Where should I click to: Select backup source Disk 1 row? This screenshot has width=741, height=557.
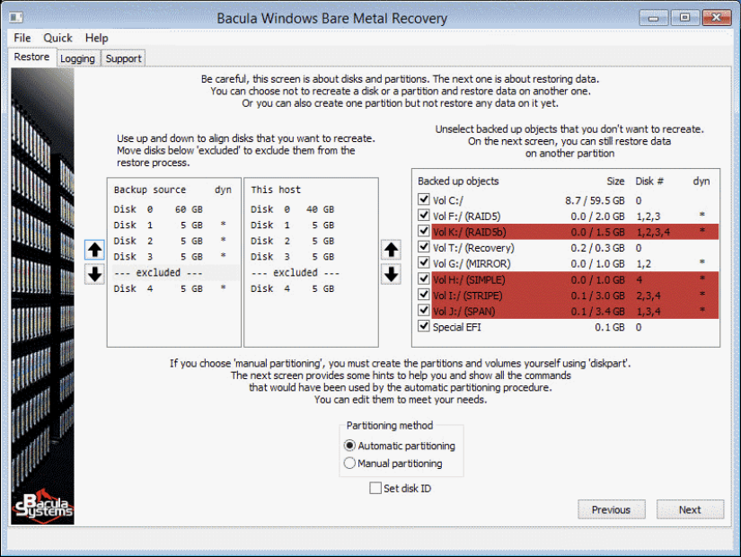(174, 225)
